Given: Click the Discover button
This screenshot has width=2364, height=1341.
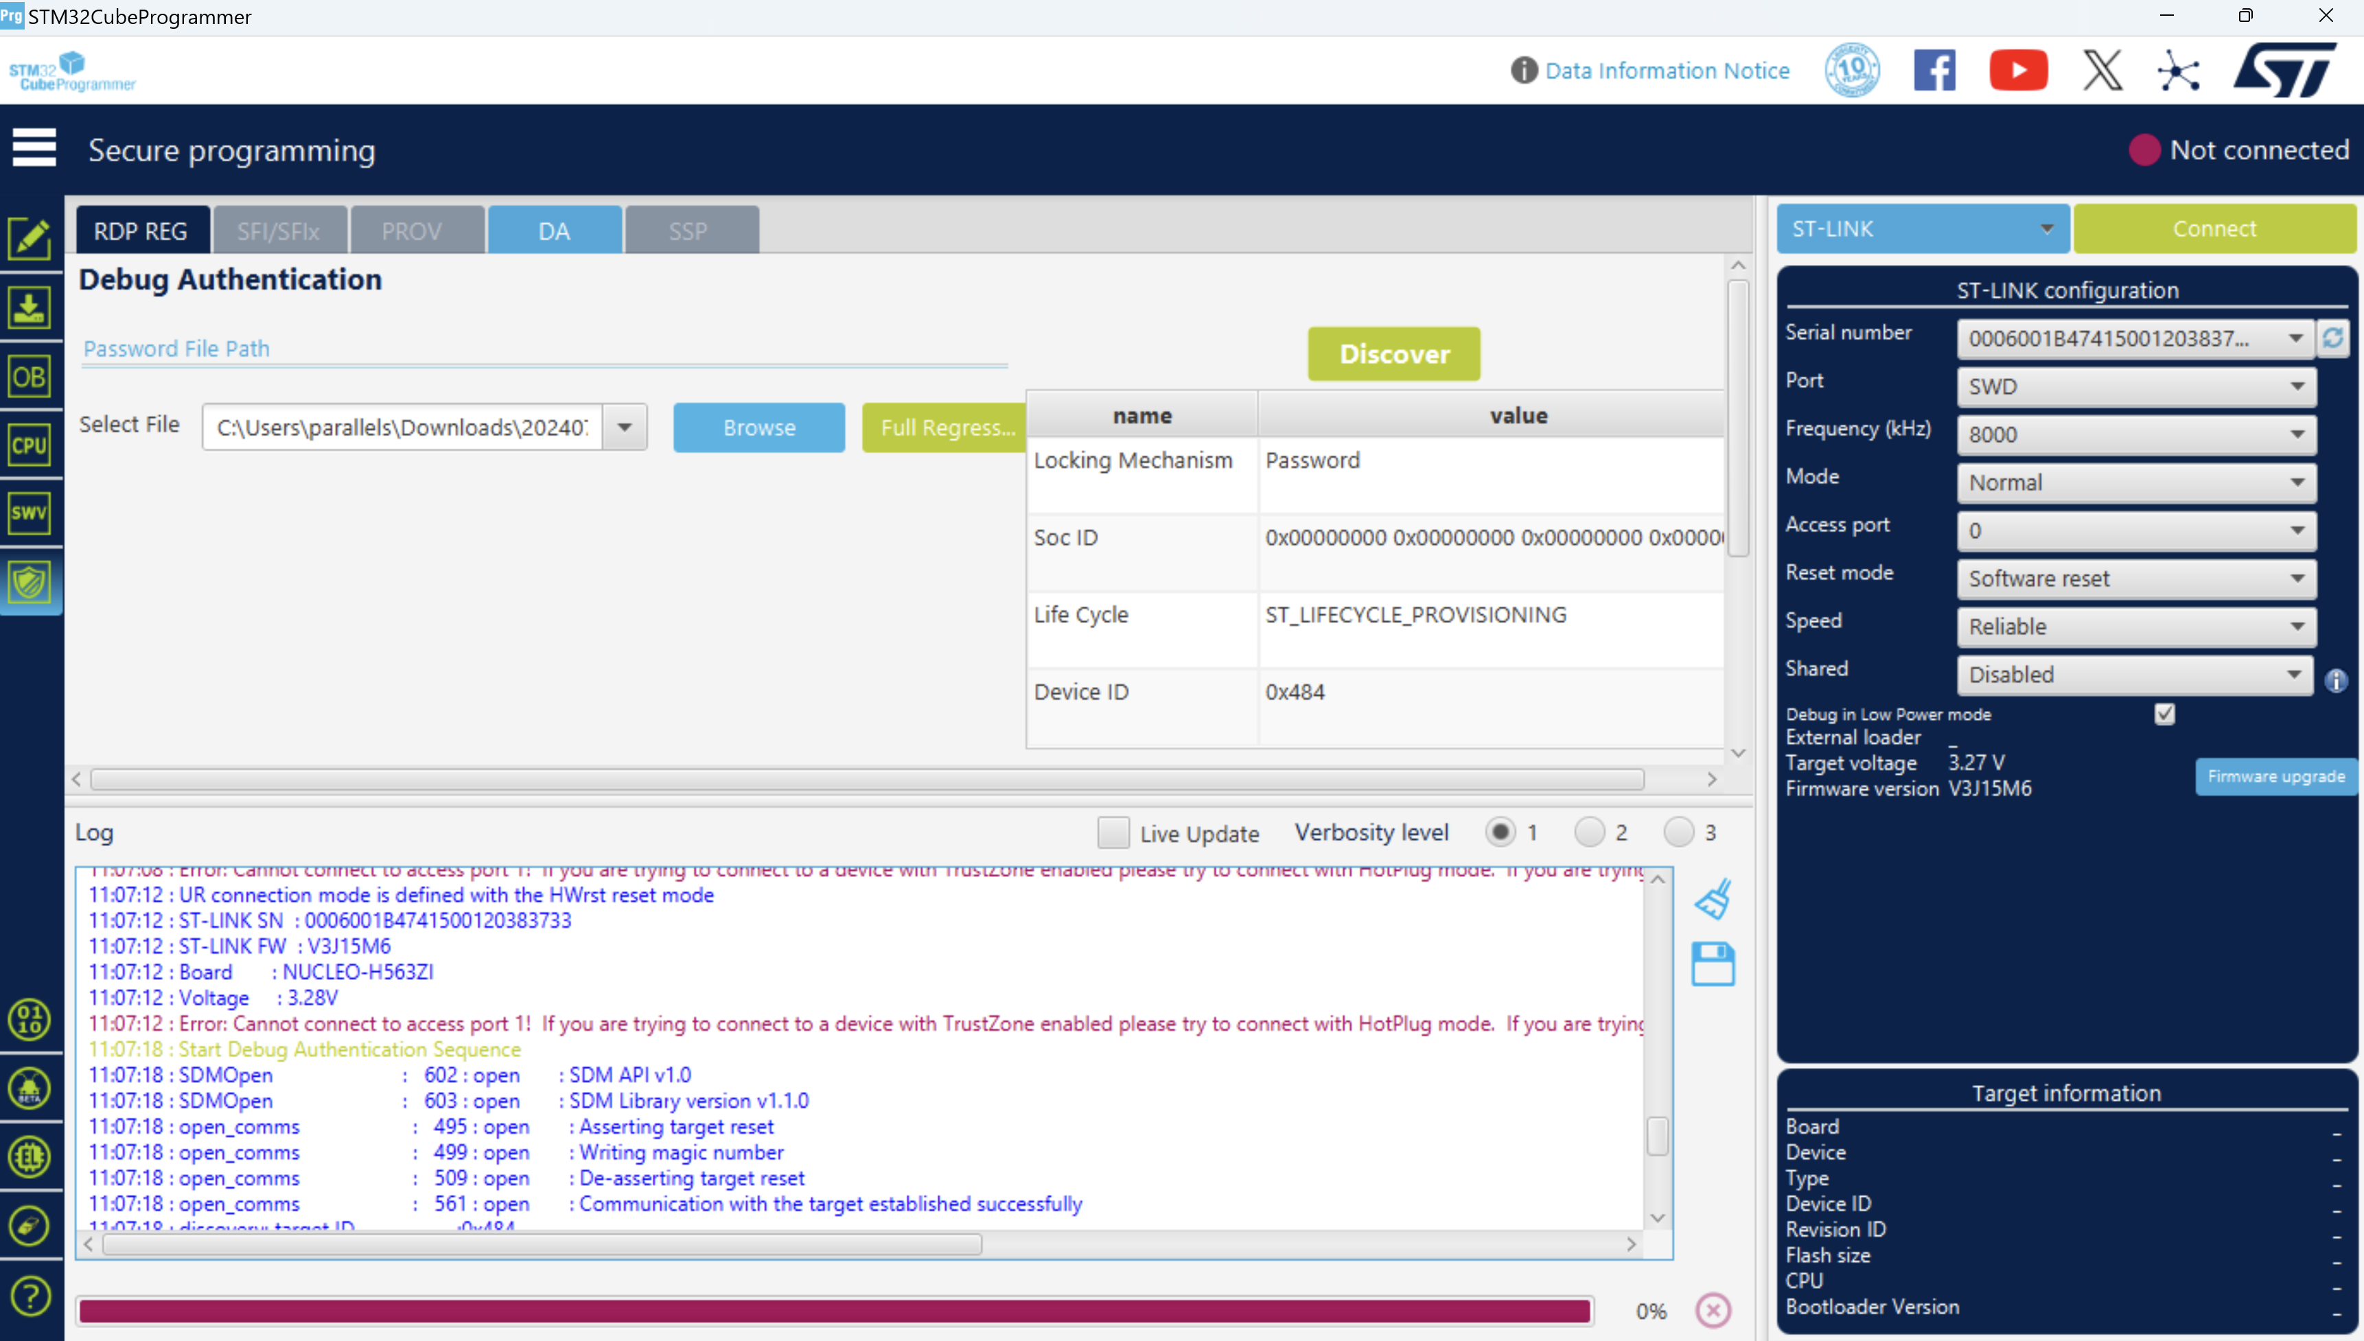Looking at the screenshot, I should coord(1393,353).
